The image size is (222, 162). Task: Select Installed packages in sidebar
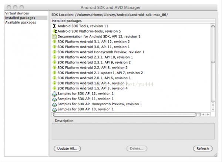coord(20,18)
